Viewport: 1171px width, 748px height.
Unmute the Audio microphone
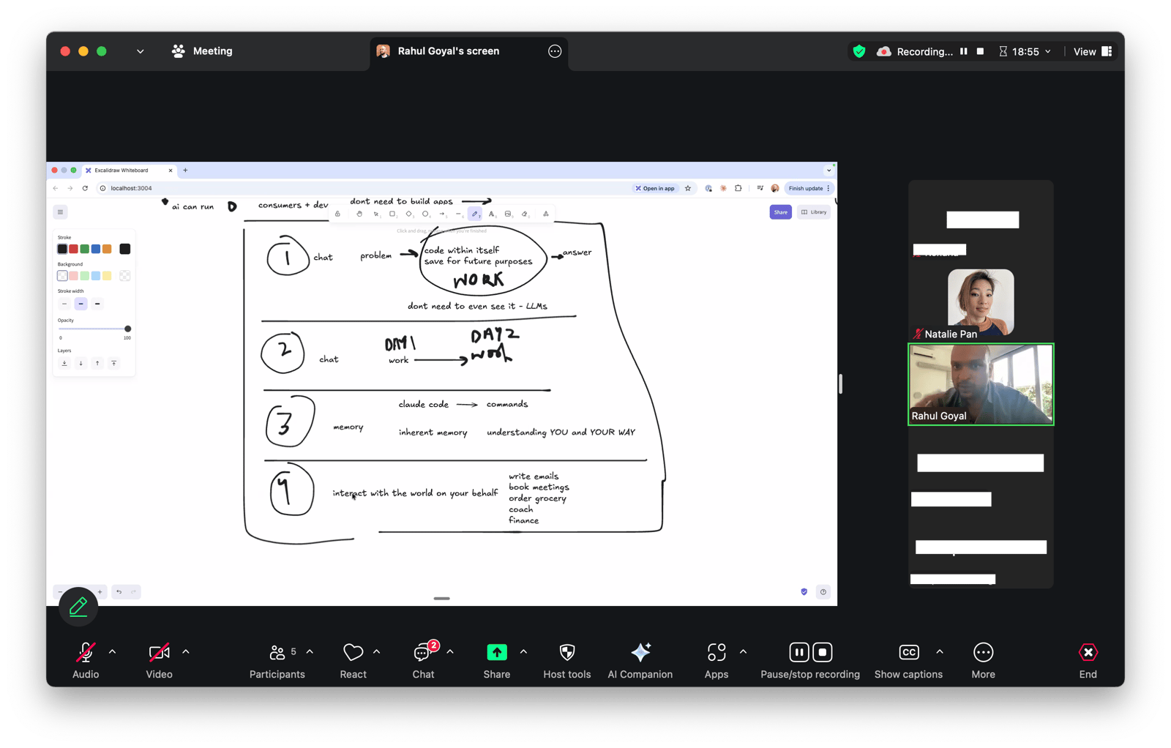pos(86,652)
